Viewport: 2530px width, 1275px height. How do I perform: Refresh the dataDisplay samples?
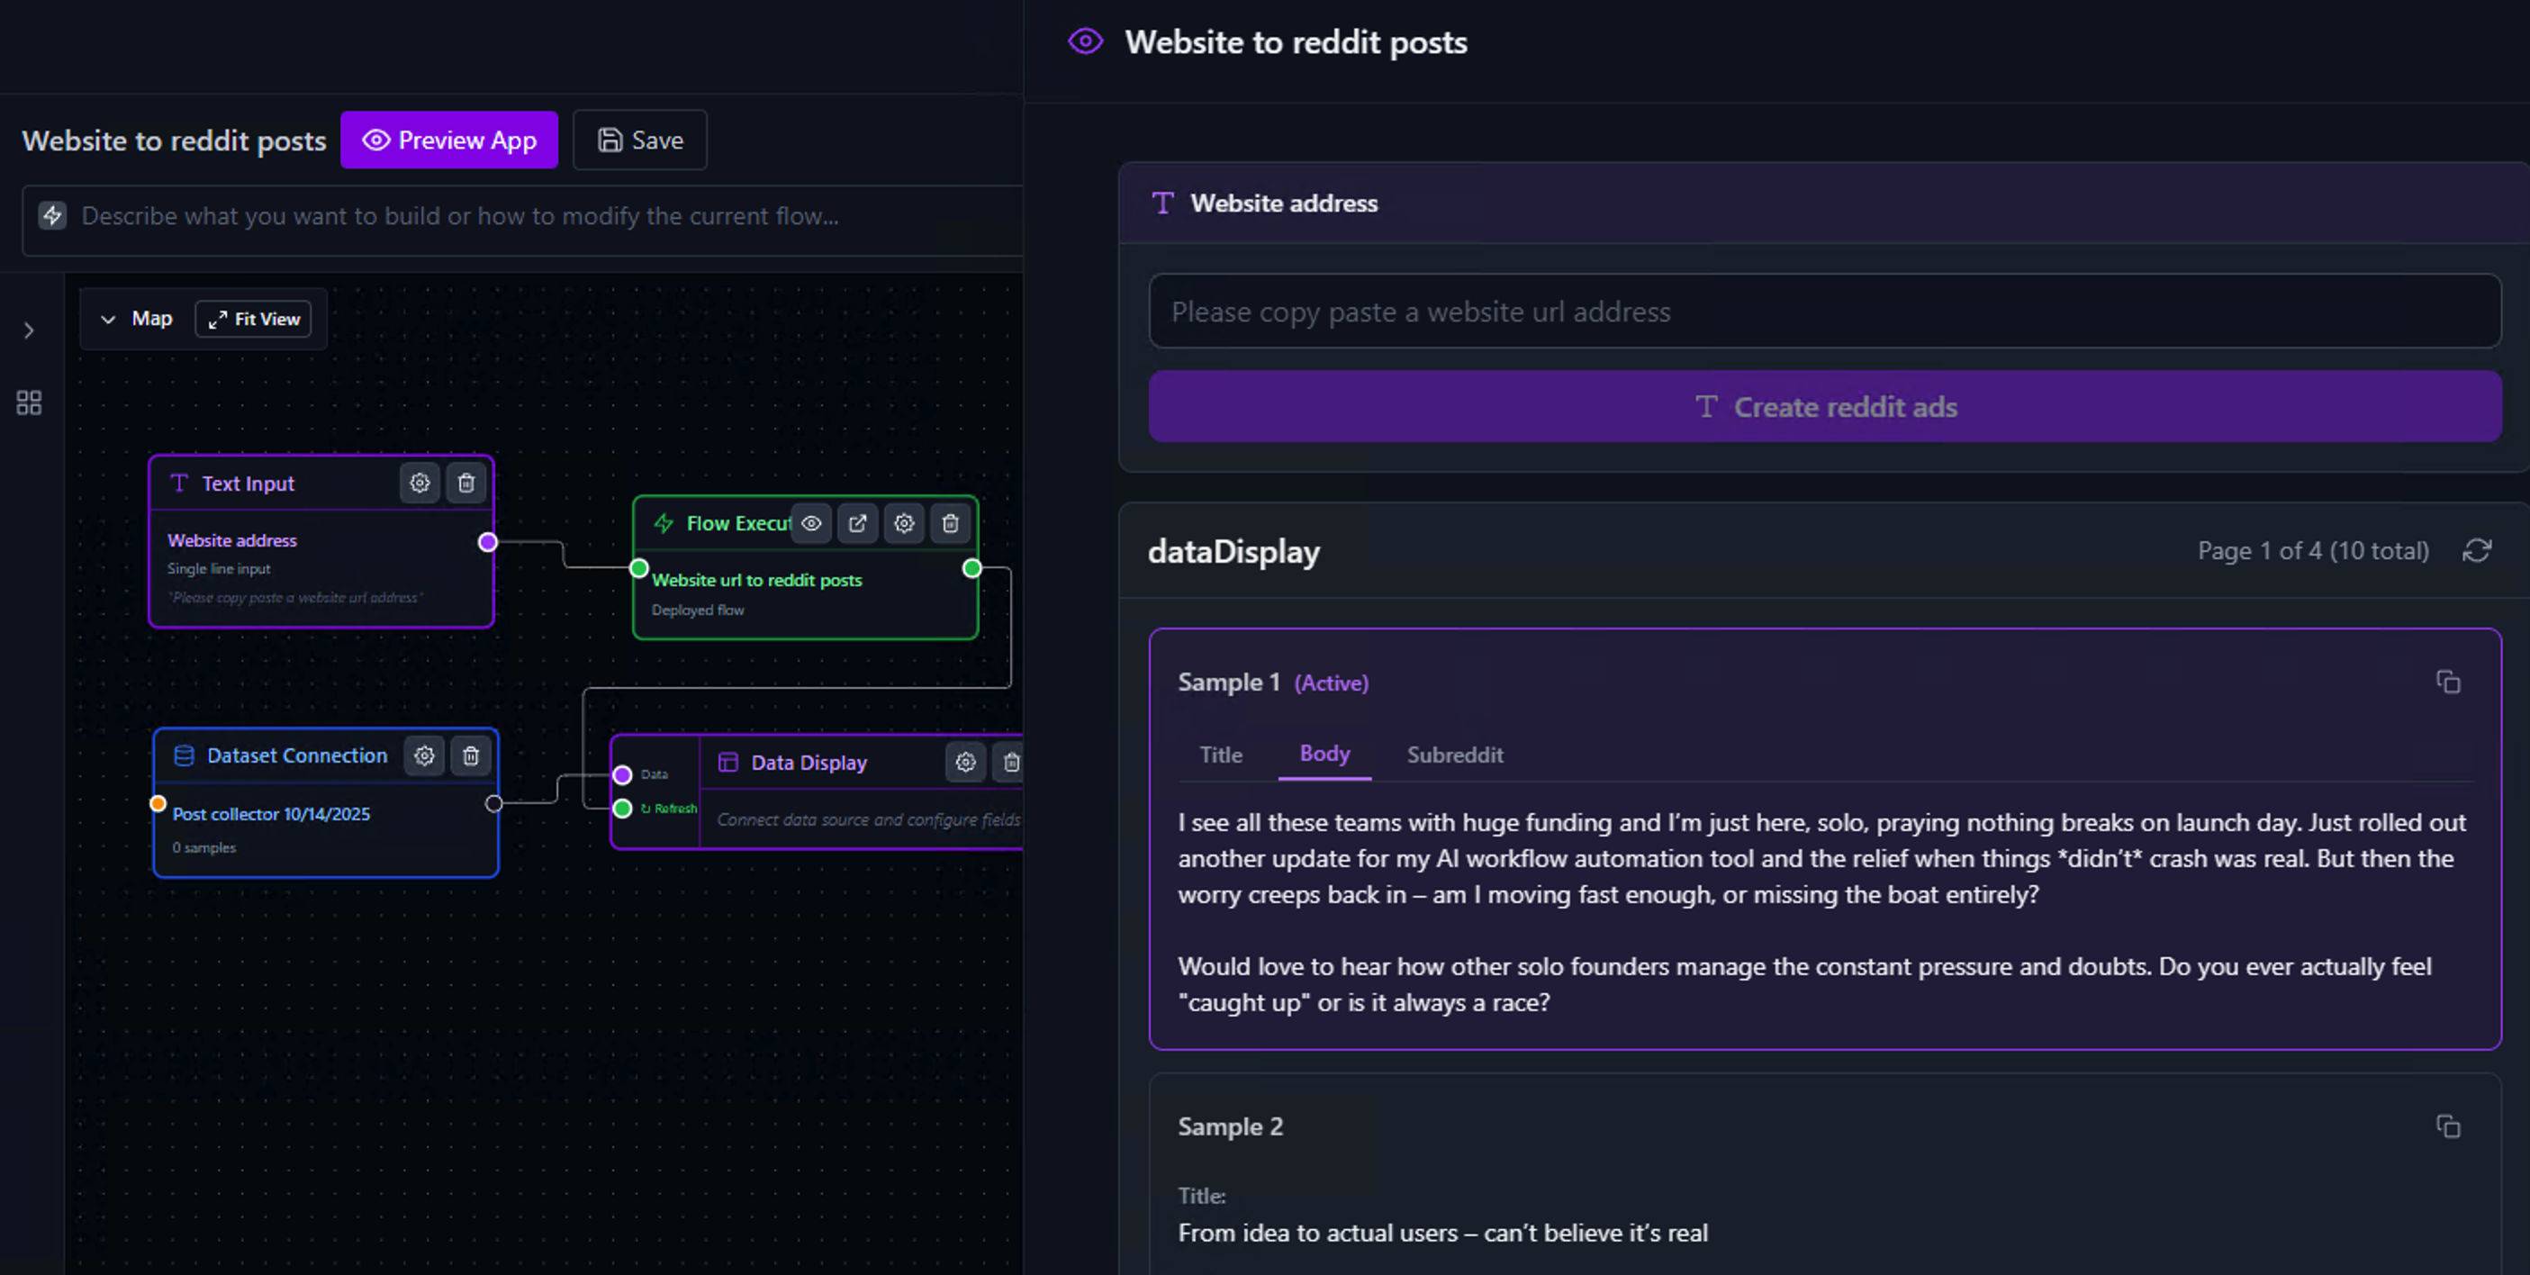coord(2478,551)
